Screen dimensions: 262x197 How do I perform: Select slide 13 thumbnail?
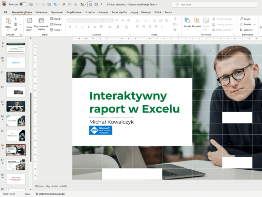coord(16,106)
